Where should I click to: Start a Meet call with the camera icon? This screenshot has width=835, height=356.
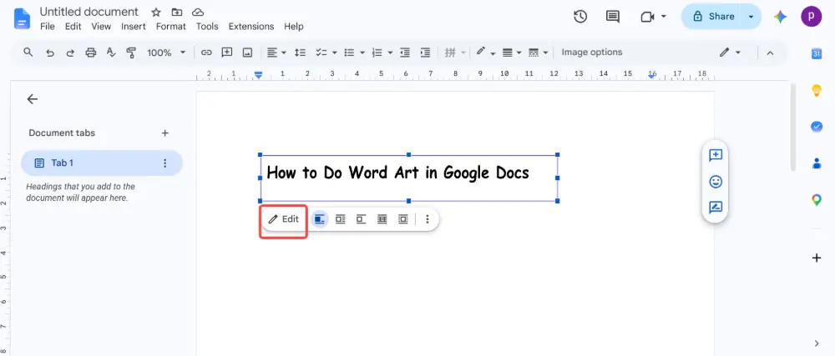647,17
